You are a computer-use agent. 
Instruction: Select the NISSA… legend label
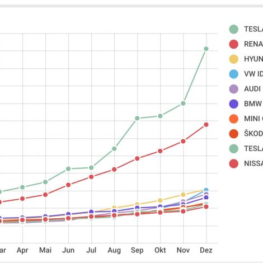pyautogui.click(x=253, y=163)
